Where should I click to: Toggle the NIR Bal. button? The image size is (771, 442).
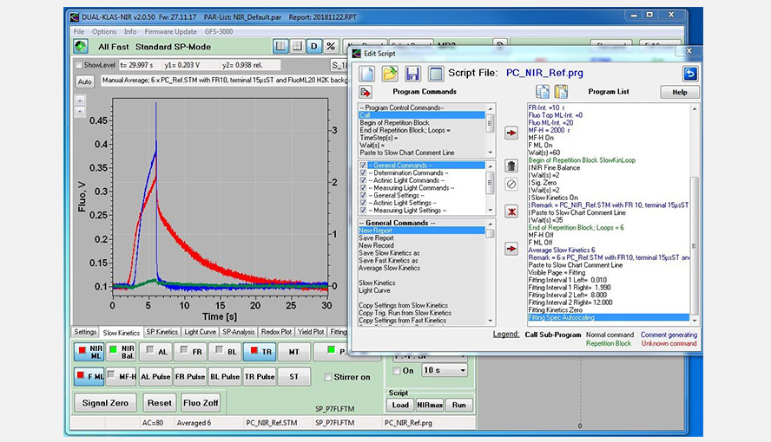pyautogui.click(x=121, y=352)
